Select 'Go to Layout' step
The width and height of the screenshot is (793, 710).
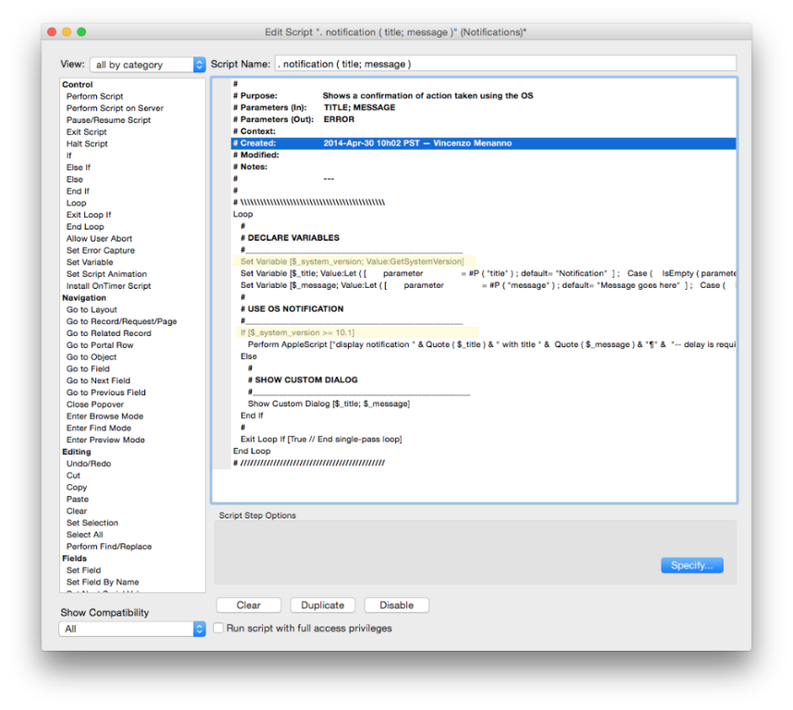(x=92, y=310)
